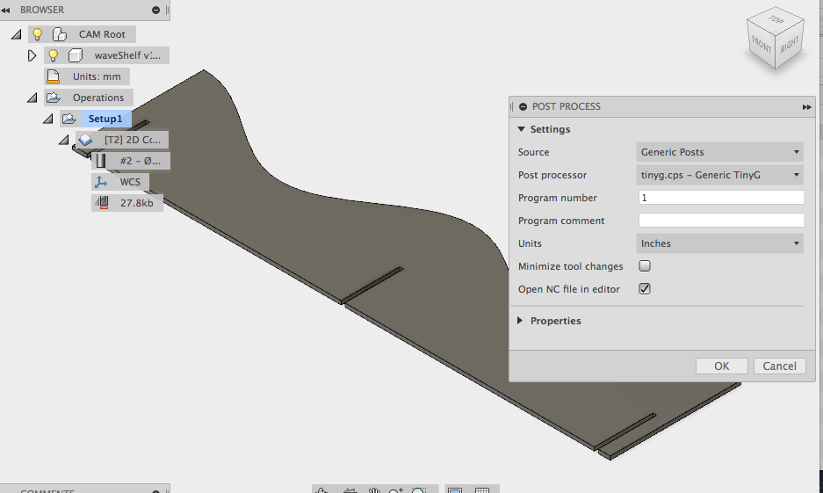Image resolution: width=823 pixels, height=493 pixels.
Task: Select Setup1 in the browser tree
Action: click(x=105, y=119)
